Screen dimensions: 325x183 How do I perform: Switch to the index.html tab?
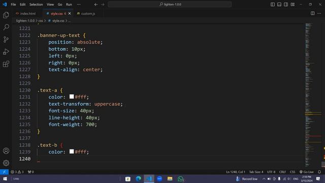pos(27,14)
